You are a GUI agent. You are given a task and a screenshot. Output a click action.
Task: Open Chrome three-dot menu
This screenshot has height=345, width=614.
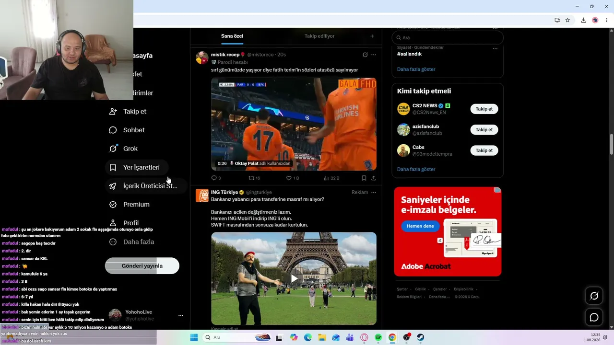click(607, 20)
